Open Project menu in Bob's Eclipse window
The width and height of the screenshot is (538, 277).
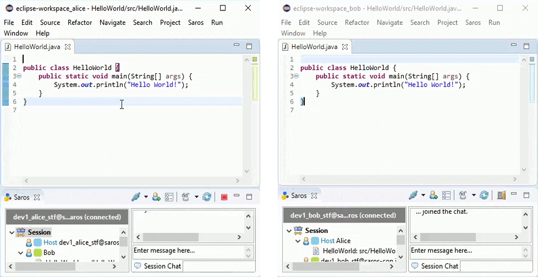click(447, 23)
